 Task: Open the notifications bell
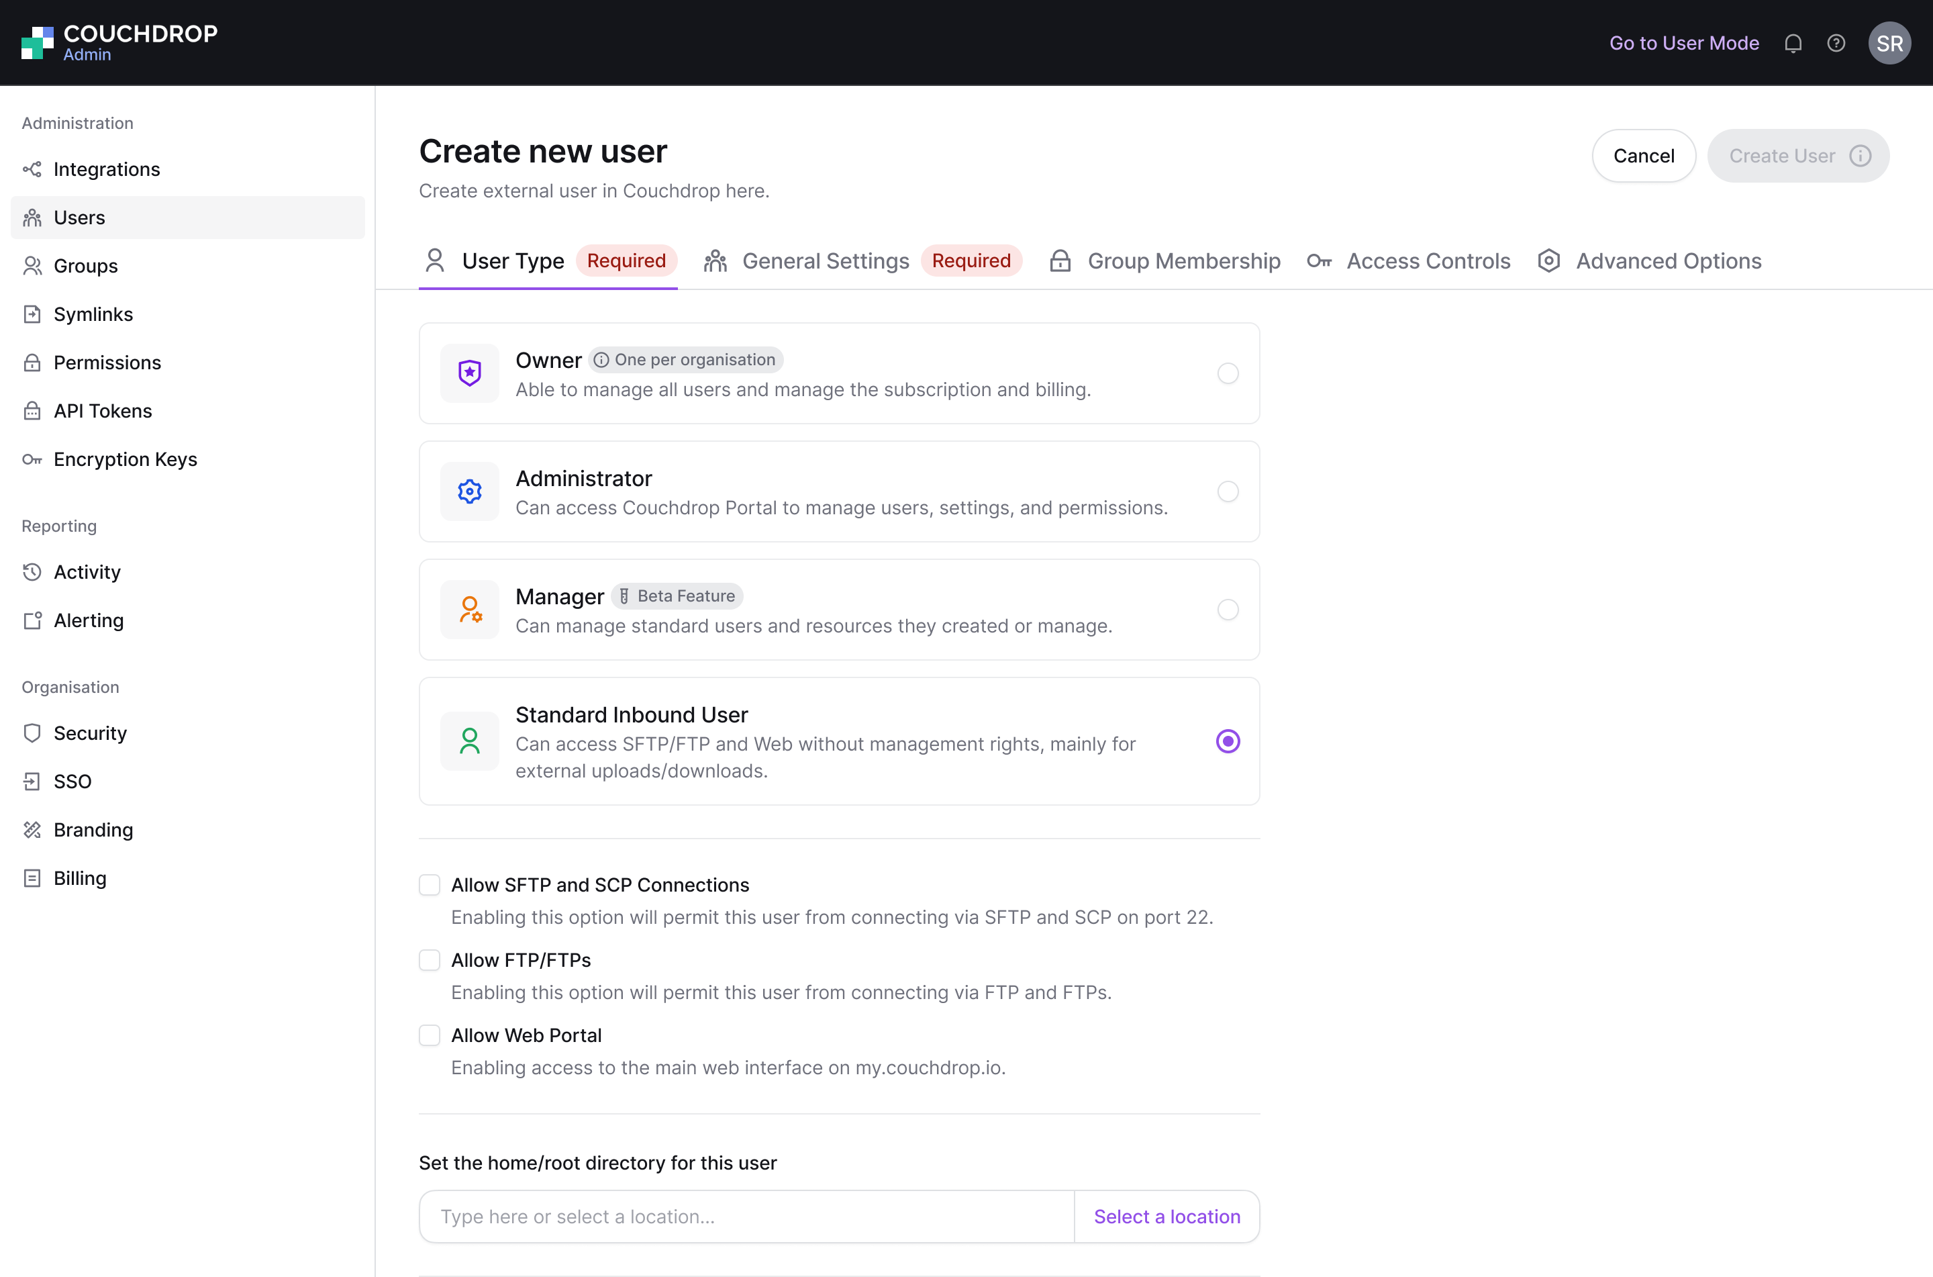click(x=1793, y=43)
